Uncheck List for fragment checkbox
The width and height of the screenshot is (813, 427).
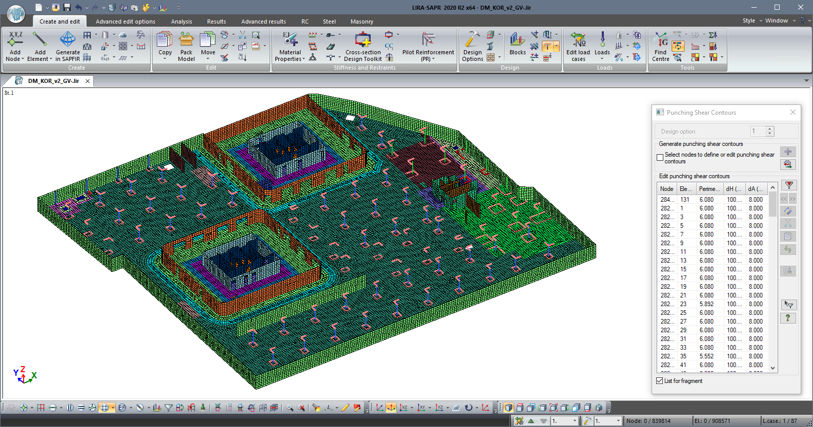(660, 381)
